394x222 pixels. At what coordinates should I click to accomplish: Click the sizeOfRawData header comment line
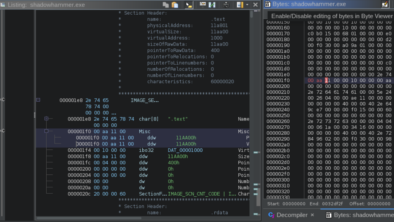[173, 44]
